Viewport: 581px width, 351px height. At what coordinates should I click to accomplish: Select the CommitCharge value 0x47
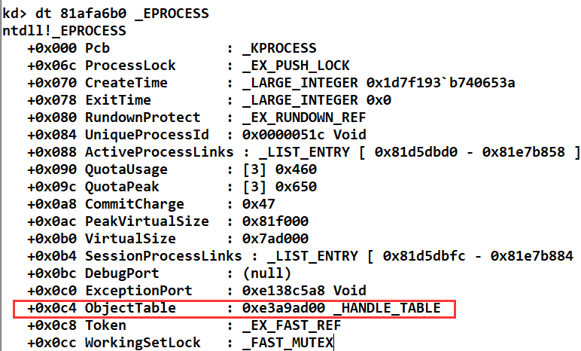coord(259,204)
